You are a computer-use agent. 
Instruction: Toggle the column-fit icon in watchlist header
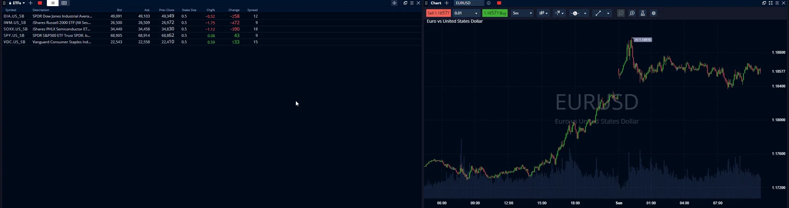[x=394, y=3]
